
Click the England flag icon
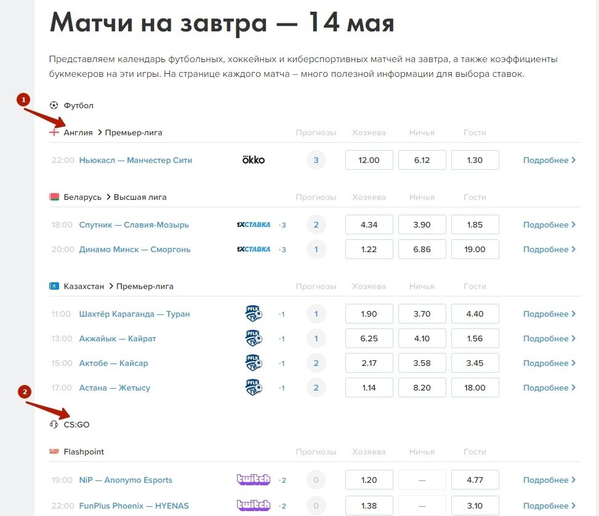(54, 132)
